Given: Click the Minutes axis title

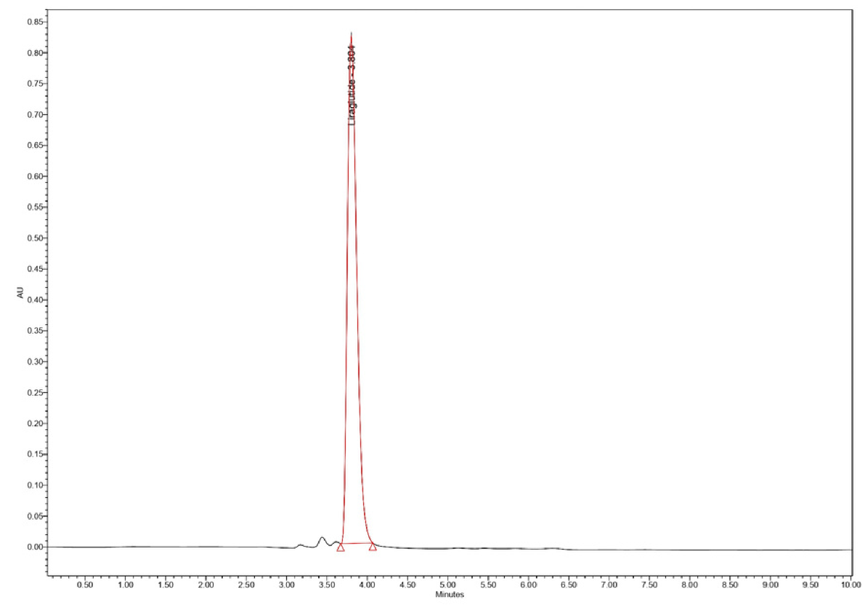Looking at the screenshot, I should click(449, 595).
